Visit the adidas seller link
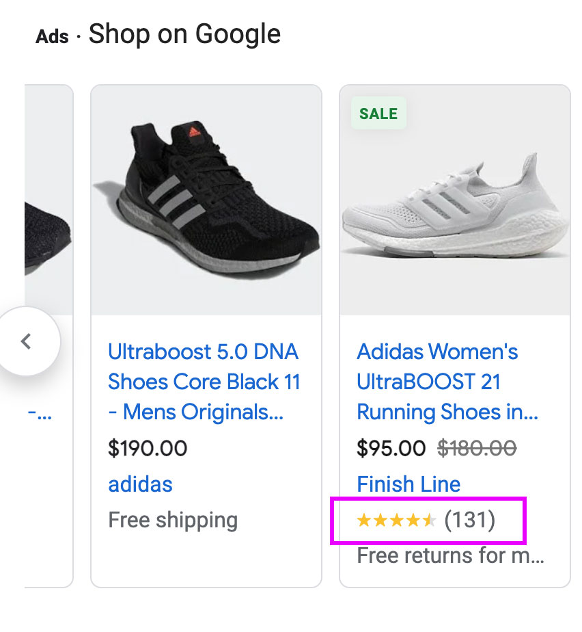Image resolution: width=582 pixels, height=632 pixels. tap(140, 484)
